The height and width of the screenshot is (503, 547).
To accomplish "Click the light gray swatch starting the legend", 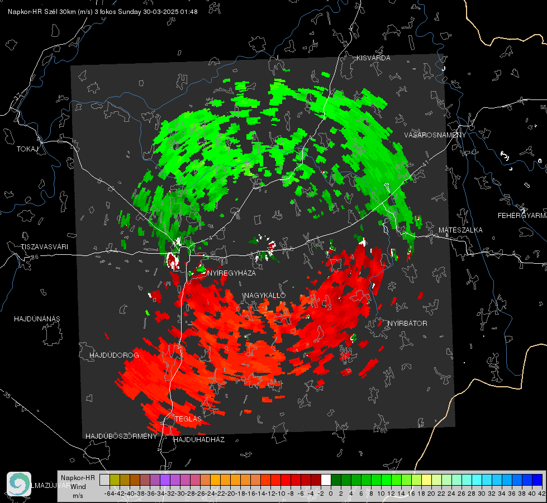I will pyautogui.click(x=104, y=480).
